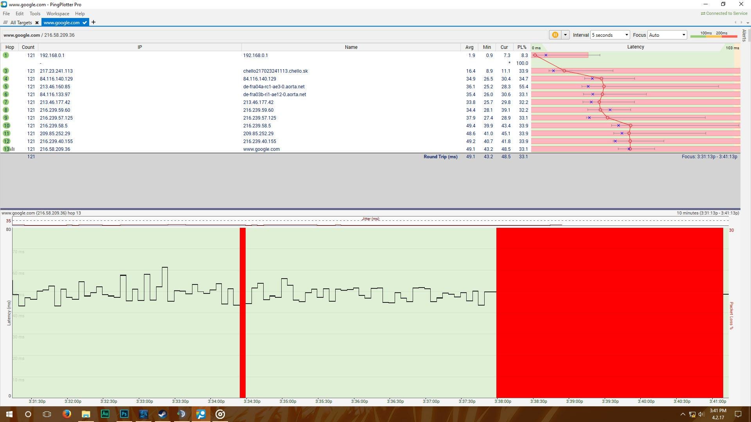Sort by the PL% column header

(x=522, y=47)
